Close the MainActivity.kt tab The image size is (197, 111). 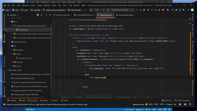pyautogui.click(x=113, y=15)
